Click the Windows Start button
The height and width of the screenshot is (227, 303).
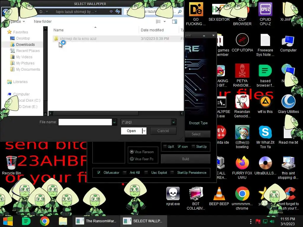click(x=8, y=221)
